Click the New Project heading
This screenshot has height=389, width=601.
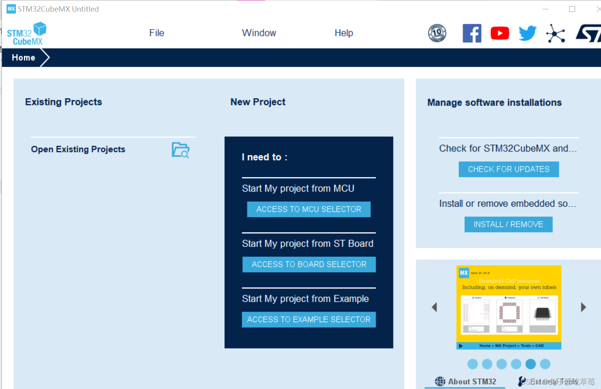pyautogui.click(x=258, y=102)
